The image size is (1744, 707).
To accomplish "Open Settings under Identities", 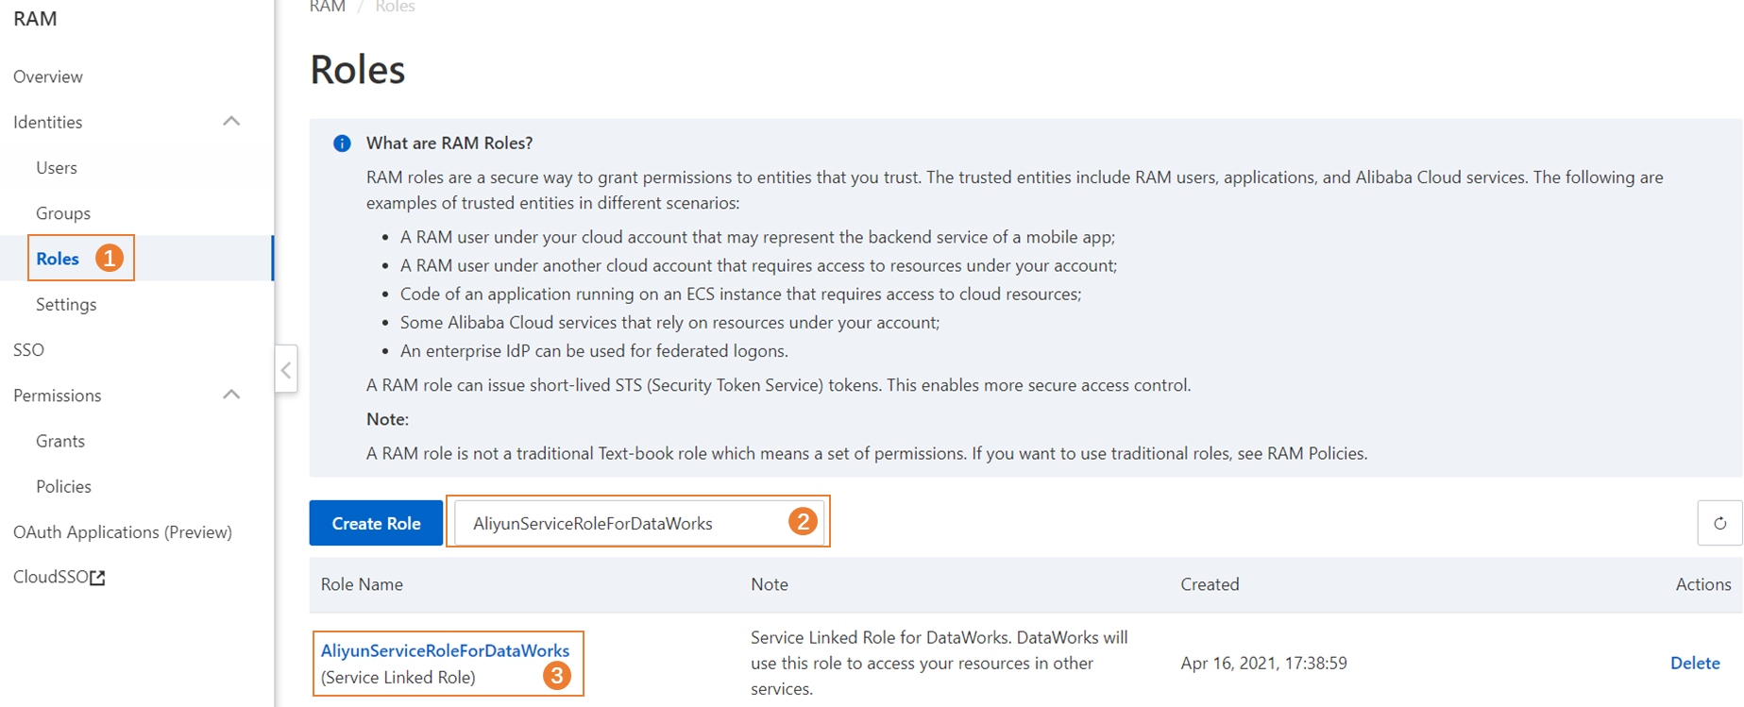I will click(x=66, y=304).
